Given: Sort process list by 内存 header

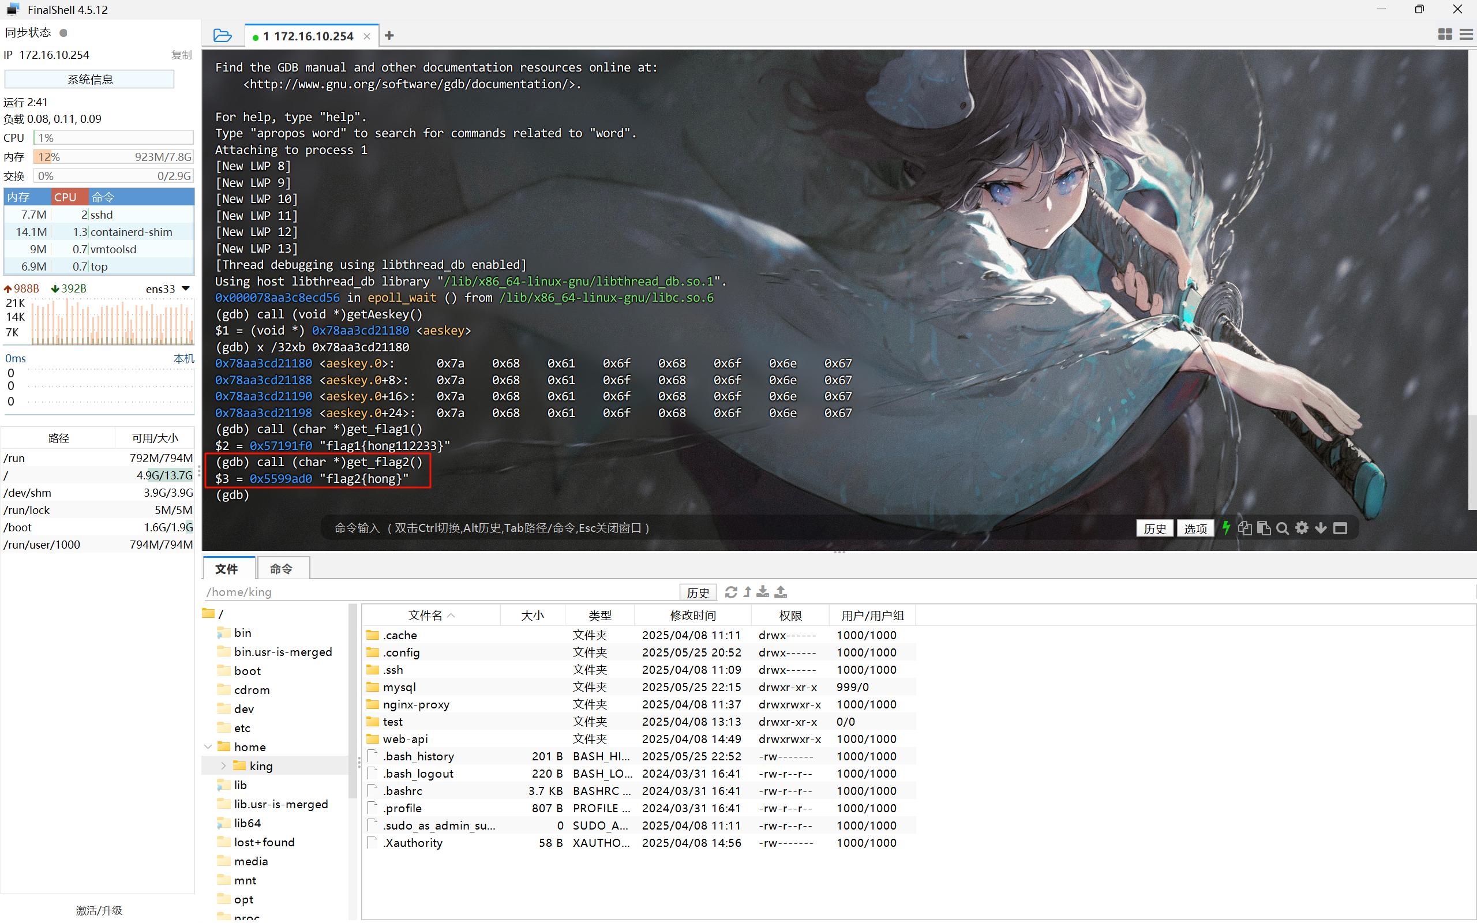Looking at the screenshot, I should click(x=27, y=197).
